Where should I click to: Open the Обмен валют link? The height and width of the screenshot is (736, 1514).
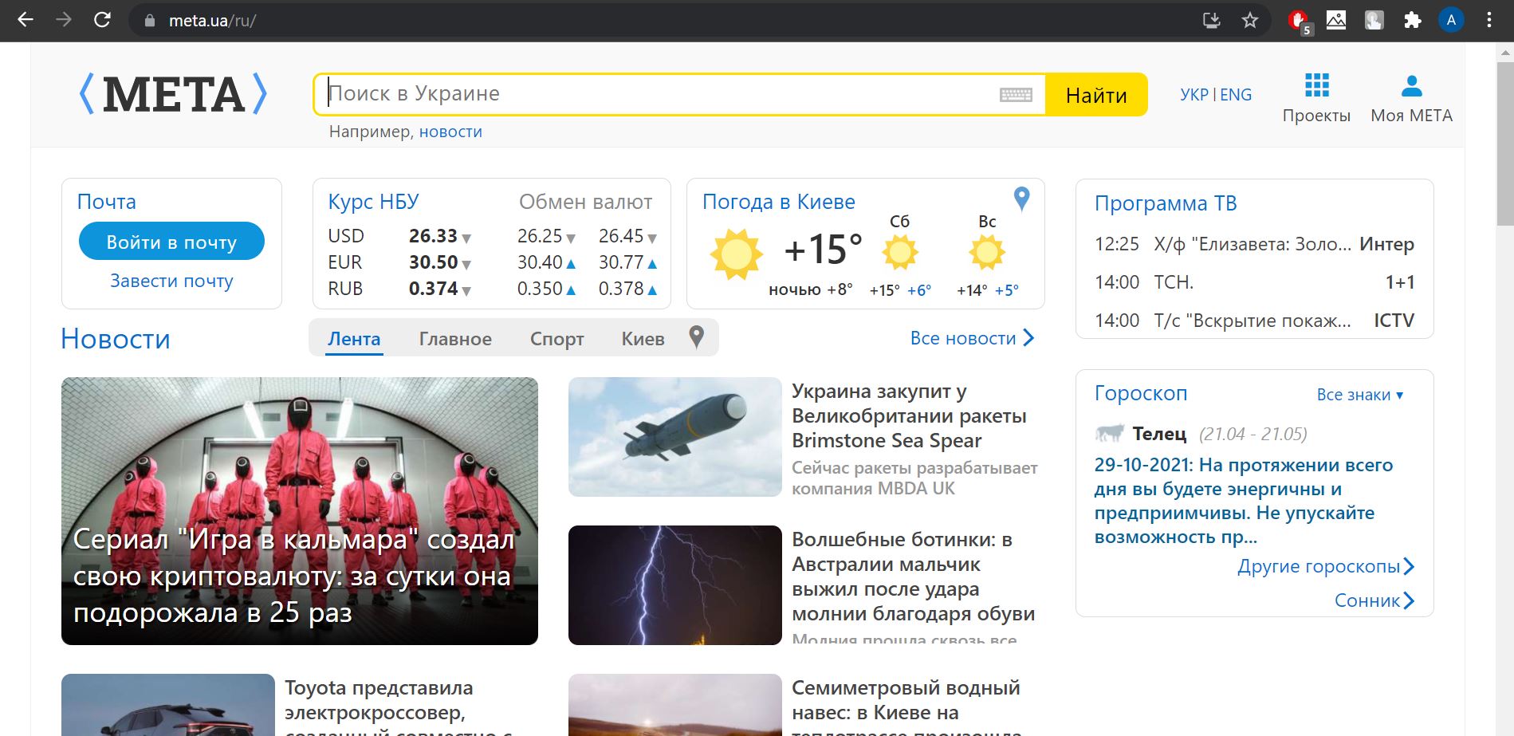585,202
